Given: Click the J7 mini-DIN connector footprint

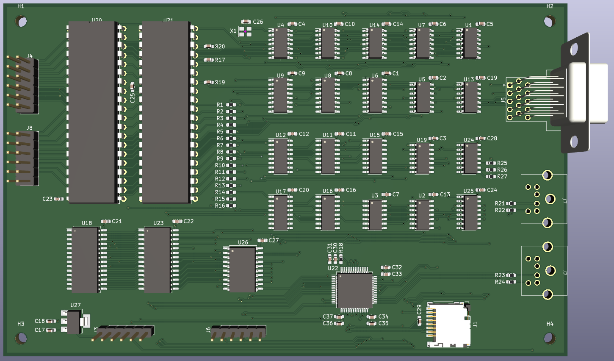Looking at the screenshot, I should click(x=544, y=199).
